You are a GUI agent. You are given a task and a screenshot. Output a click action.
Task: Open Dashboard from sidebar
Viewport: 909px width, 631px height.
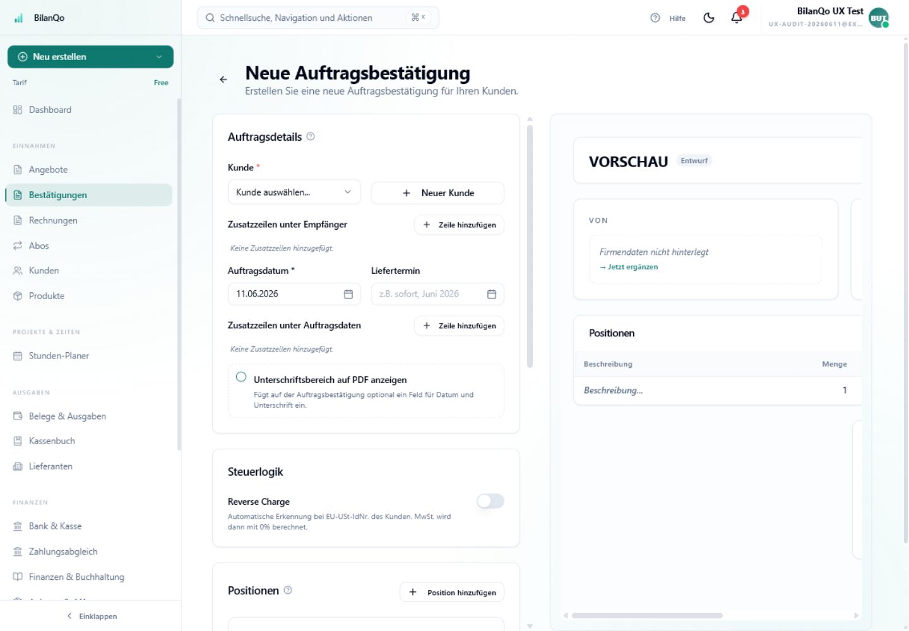click(x=89, y=110)
